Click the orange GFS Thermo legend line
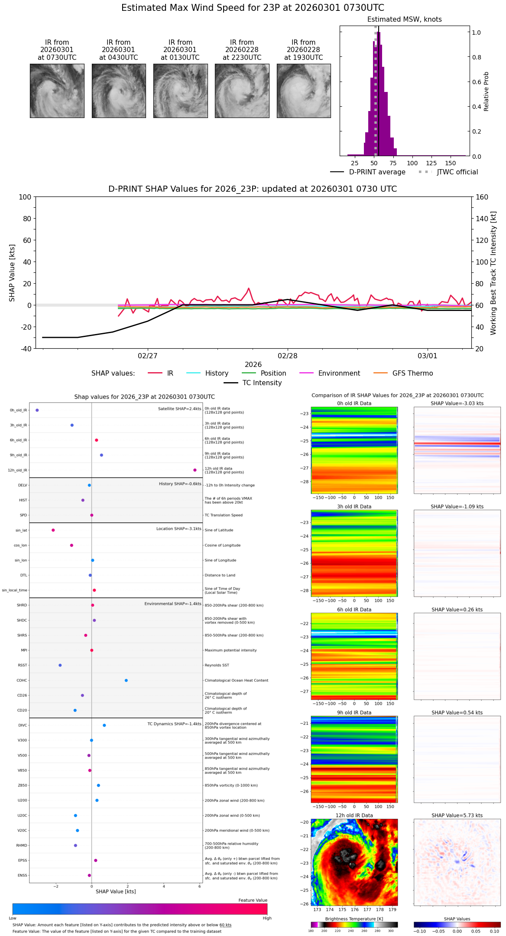The width and height of the screenshot is (506, 936). click(380, 373)
